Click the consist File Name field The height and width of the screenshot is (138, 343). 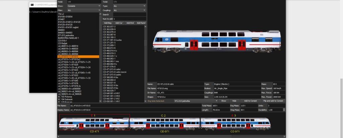pos(135,106)
